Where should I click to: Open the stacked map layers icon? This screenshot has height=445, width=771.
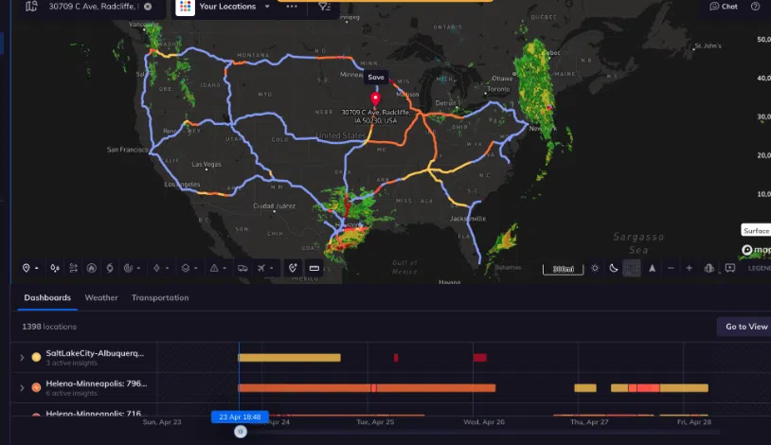tap(186, 268)
